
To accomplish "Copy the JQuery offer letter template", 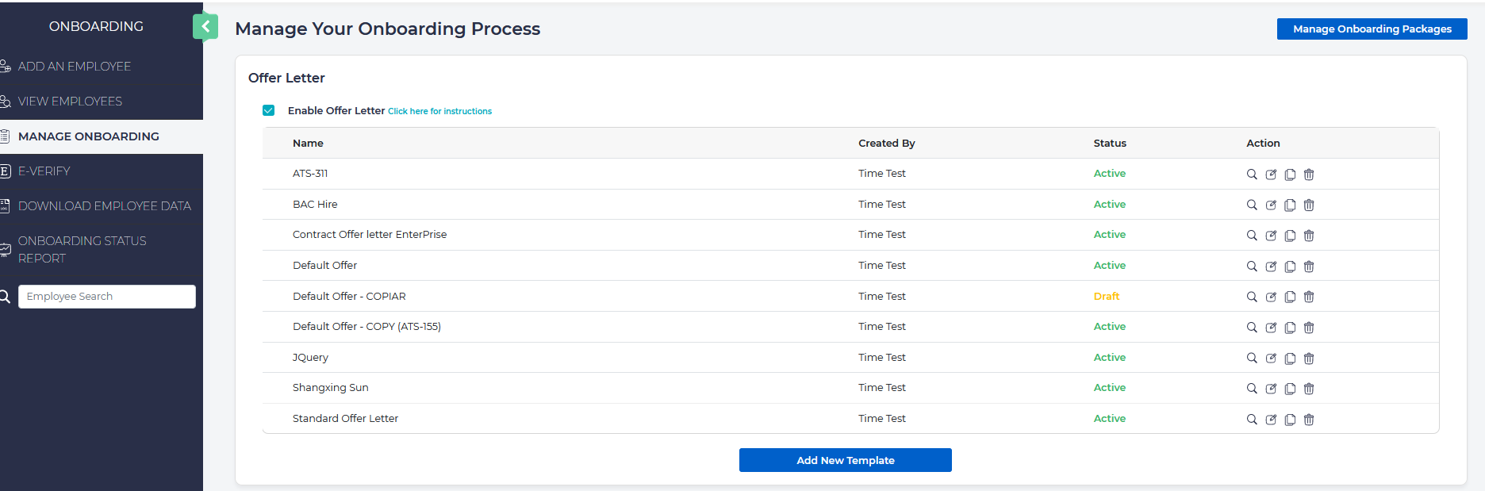I will pos(1290,359).
